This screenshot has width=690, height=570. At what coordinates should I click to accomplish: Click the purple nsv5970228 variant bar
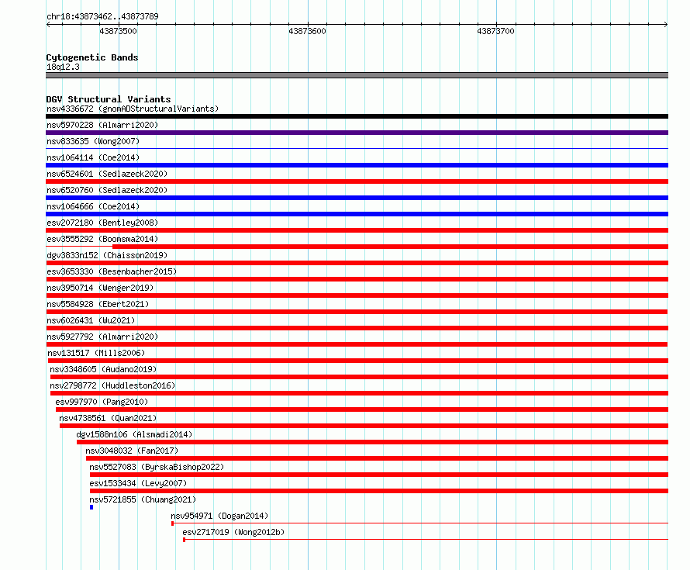357,133
